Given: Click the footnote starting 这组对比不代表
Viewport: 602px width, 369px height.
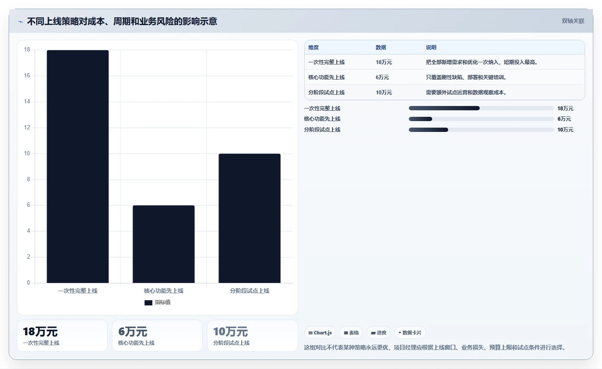Looking at the screenshot, I should click(435, 347).
